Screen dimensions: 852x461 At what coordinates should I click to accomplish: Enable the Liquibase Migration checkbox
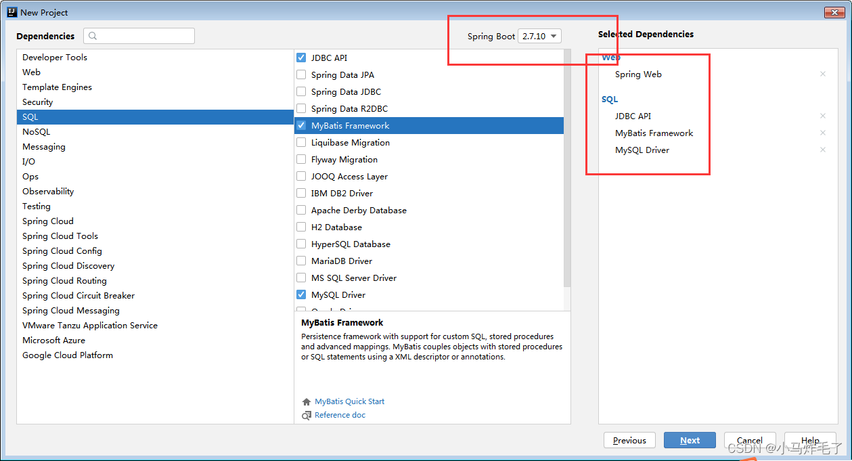pos(302,142)
